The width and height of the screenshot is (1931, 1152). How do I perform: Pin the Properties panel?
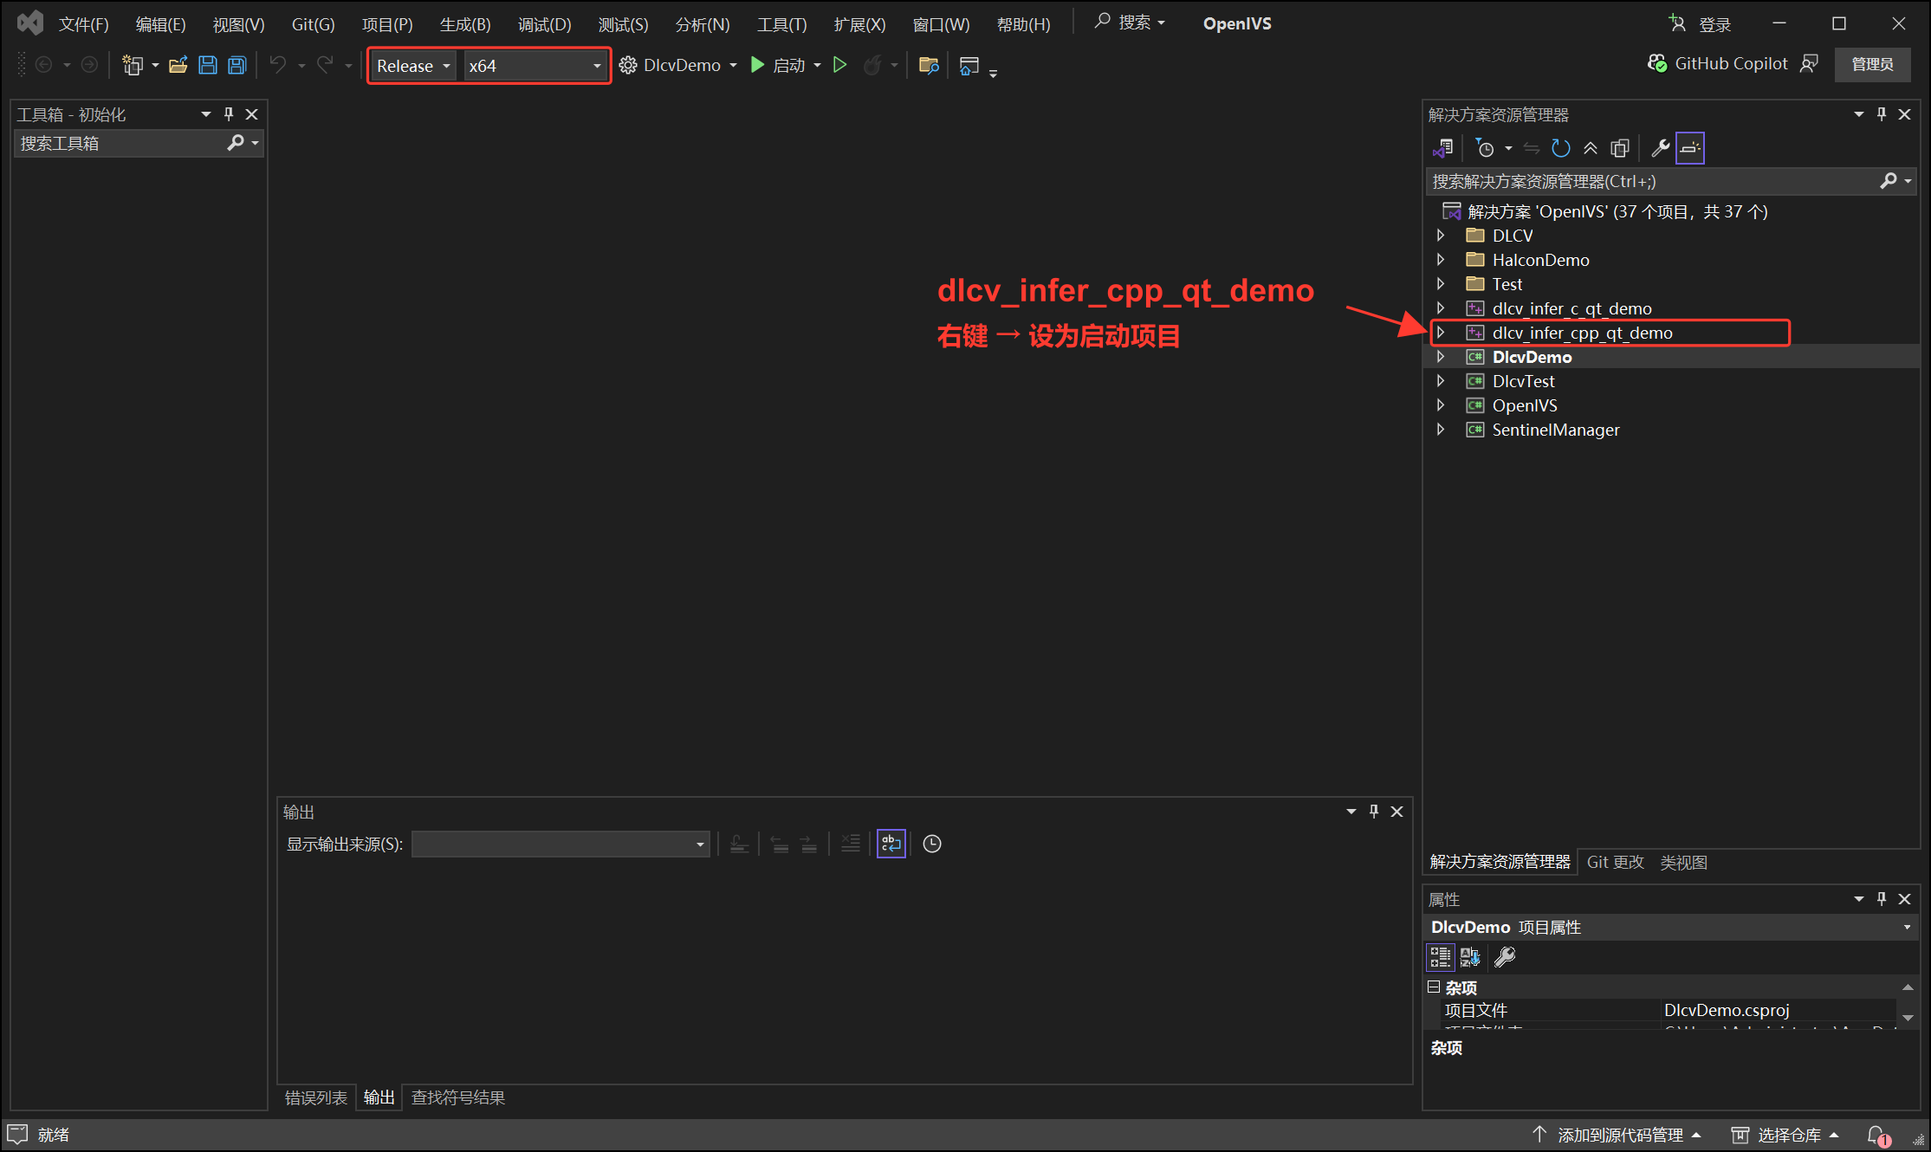tap(1882, 899)
